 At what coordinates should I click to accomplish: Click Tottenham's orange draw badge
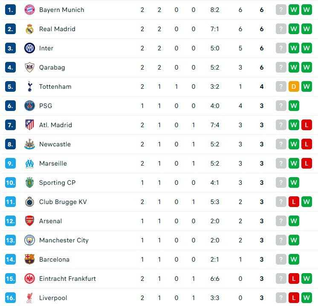point(294,86)
